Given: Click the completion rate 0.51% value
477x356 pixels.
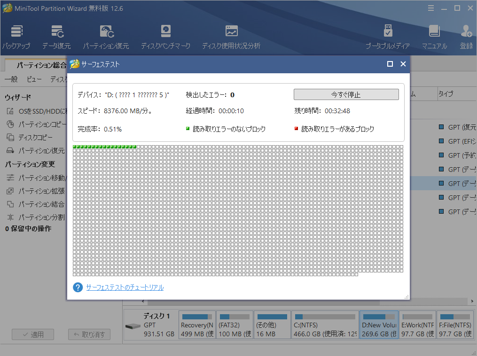Looking at the screenshot, I should [x=113, y=129].
